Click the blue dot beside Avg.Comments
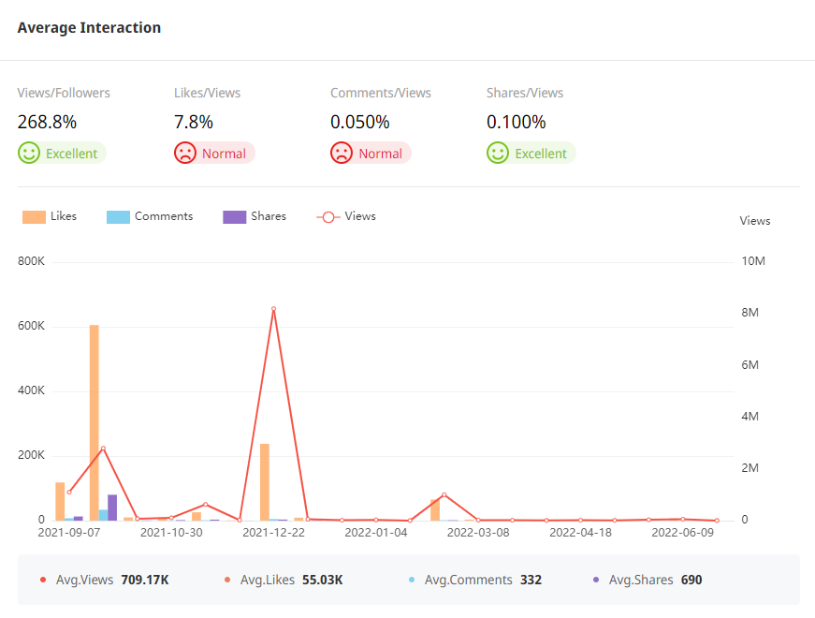The height and width of the screenshot is (618, 815). coord(412,581)
